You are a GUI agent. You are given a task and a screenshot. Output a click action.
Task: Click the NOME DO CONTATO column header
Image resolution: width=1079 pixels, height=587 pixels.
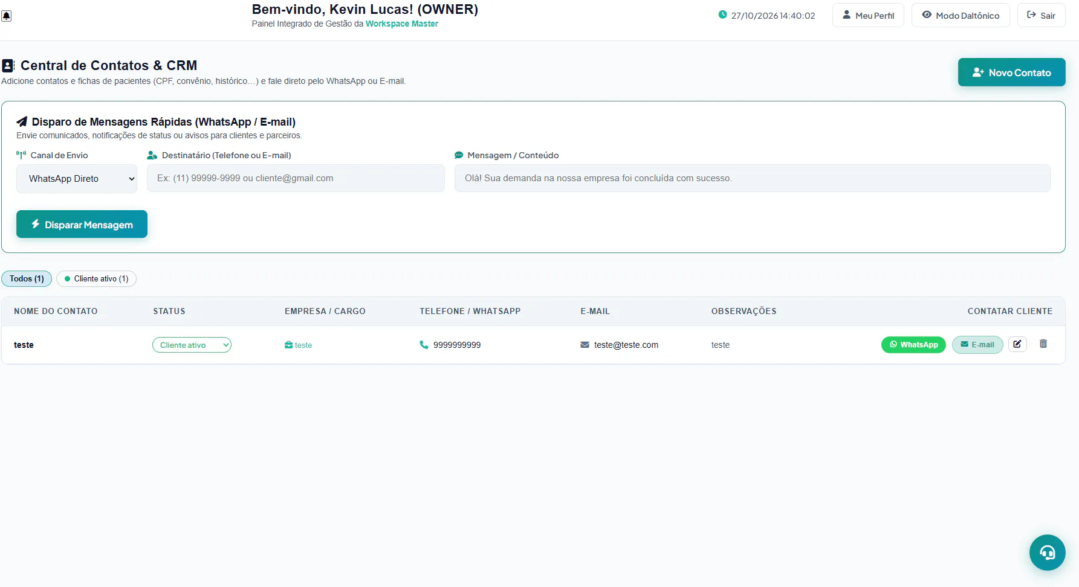click(x=56, y=311)
